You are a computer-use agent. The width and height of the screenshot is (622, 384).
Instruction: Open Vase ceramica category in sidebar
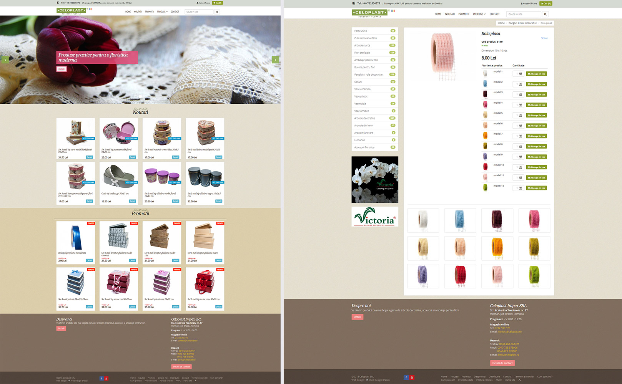pos(363,89)
